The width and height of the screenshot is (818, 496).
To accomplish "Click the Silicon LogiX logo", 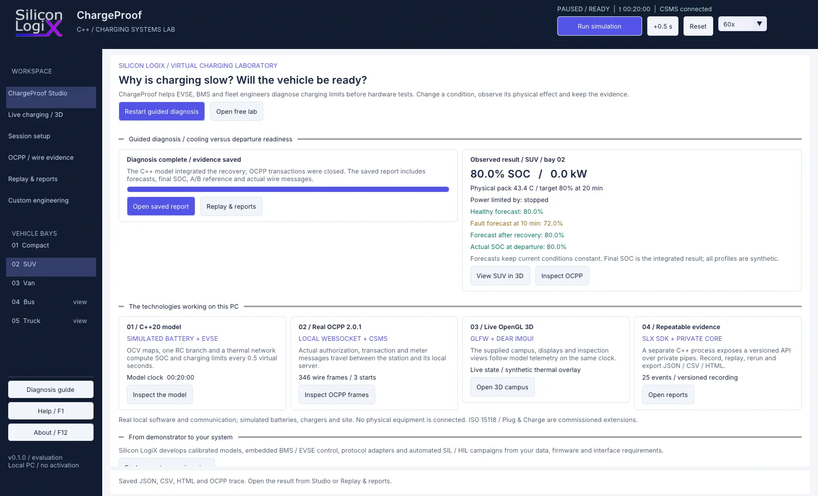I will pos(39,23).
